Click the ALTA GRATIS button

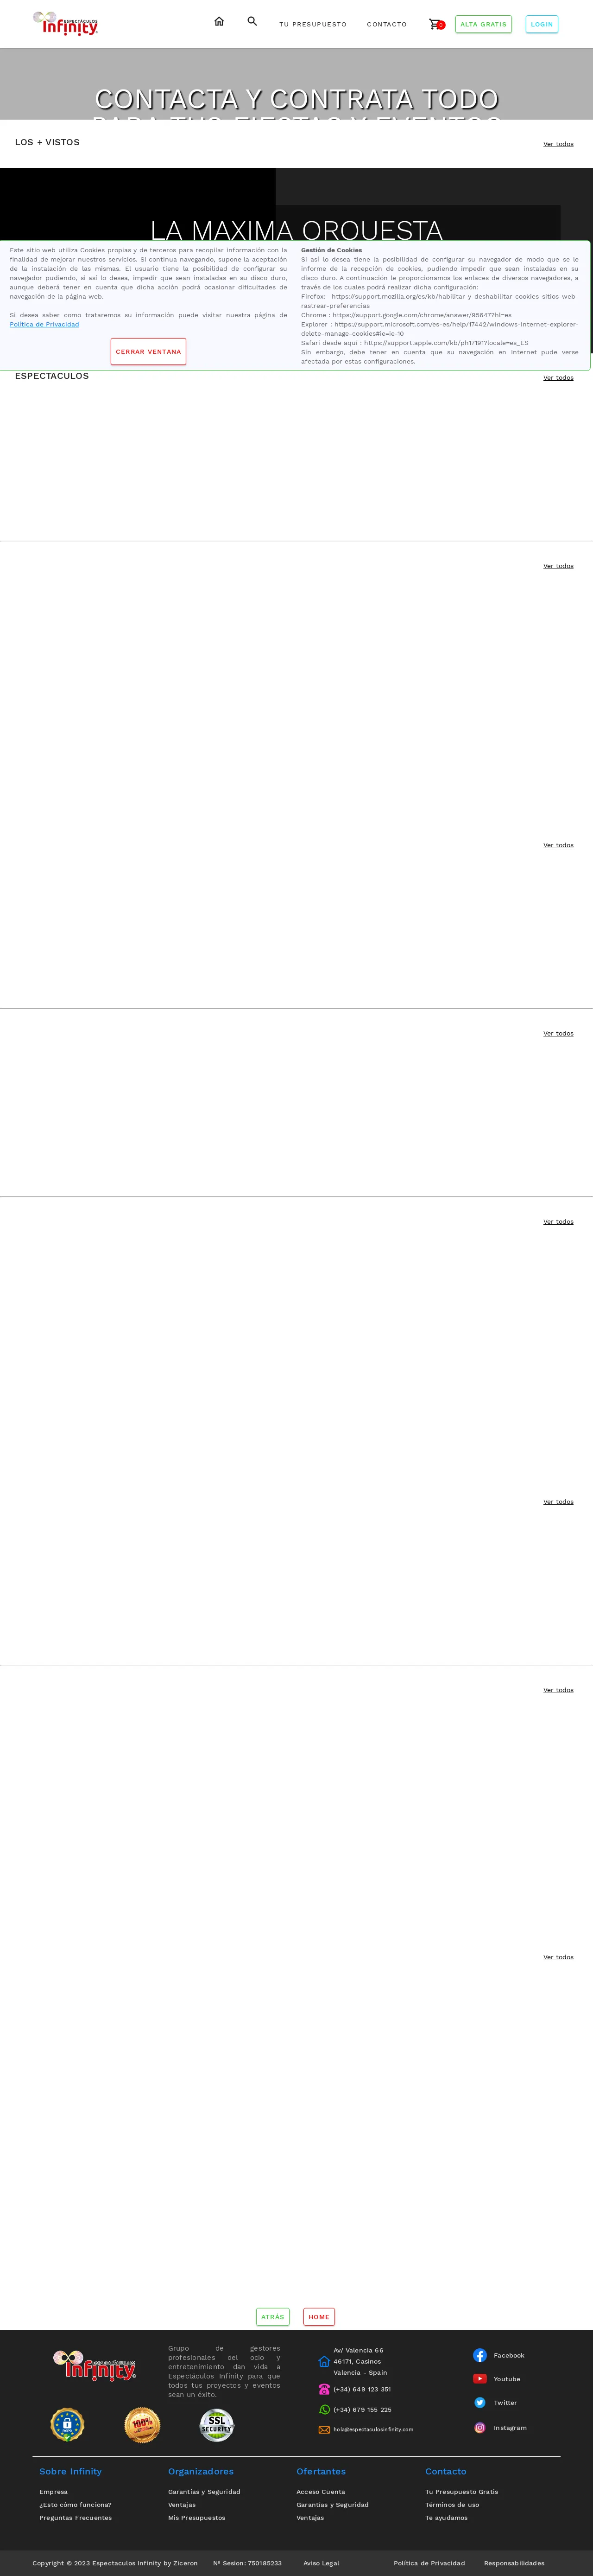pyautogui.click(x=483, y=24)
